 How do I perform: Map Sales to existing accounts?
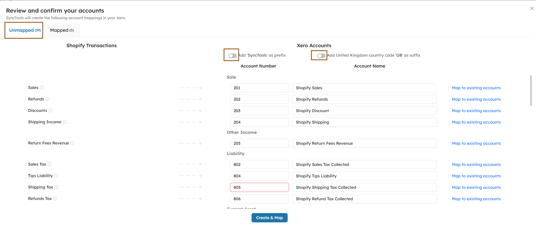tap(476, 88)
